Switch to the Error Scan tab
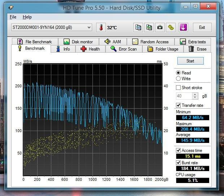 [124, 49]
